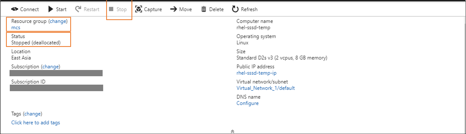Click the Stopped (deallocated) status text
Image resolution: width=466 pixels, height=134 pixels.
tap(36, 43)
